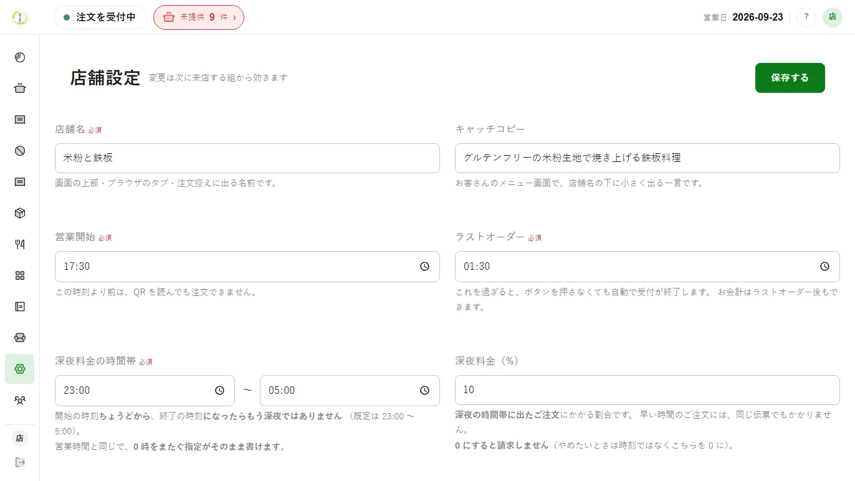Click the green 店 avatar in header
Screen dimensions: 855x481
(833, 17)
